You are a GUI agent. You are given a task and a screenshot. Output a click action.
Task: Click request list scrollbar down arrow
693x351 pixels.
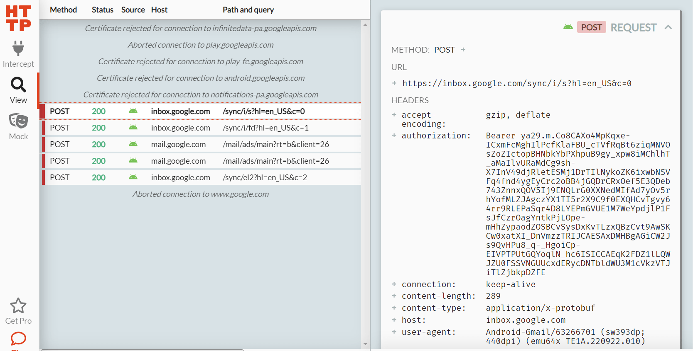[365, 344]
